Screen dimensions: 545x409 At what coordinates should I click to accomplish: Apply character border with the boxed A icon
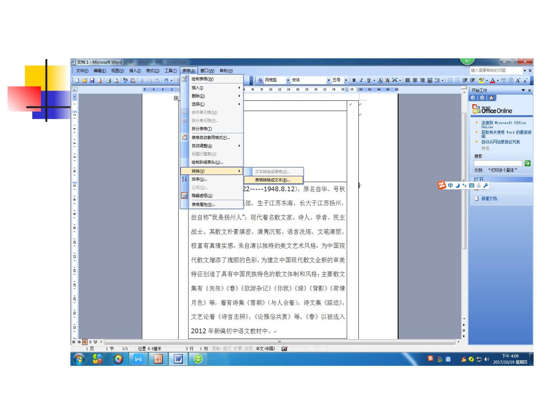click(380, 80)
